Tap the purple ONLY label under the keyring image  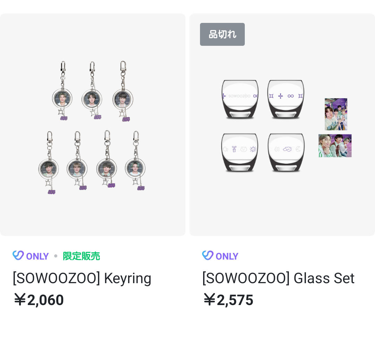coord(37,256)
